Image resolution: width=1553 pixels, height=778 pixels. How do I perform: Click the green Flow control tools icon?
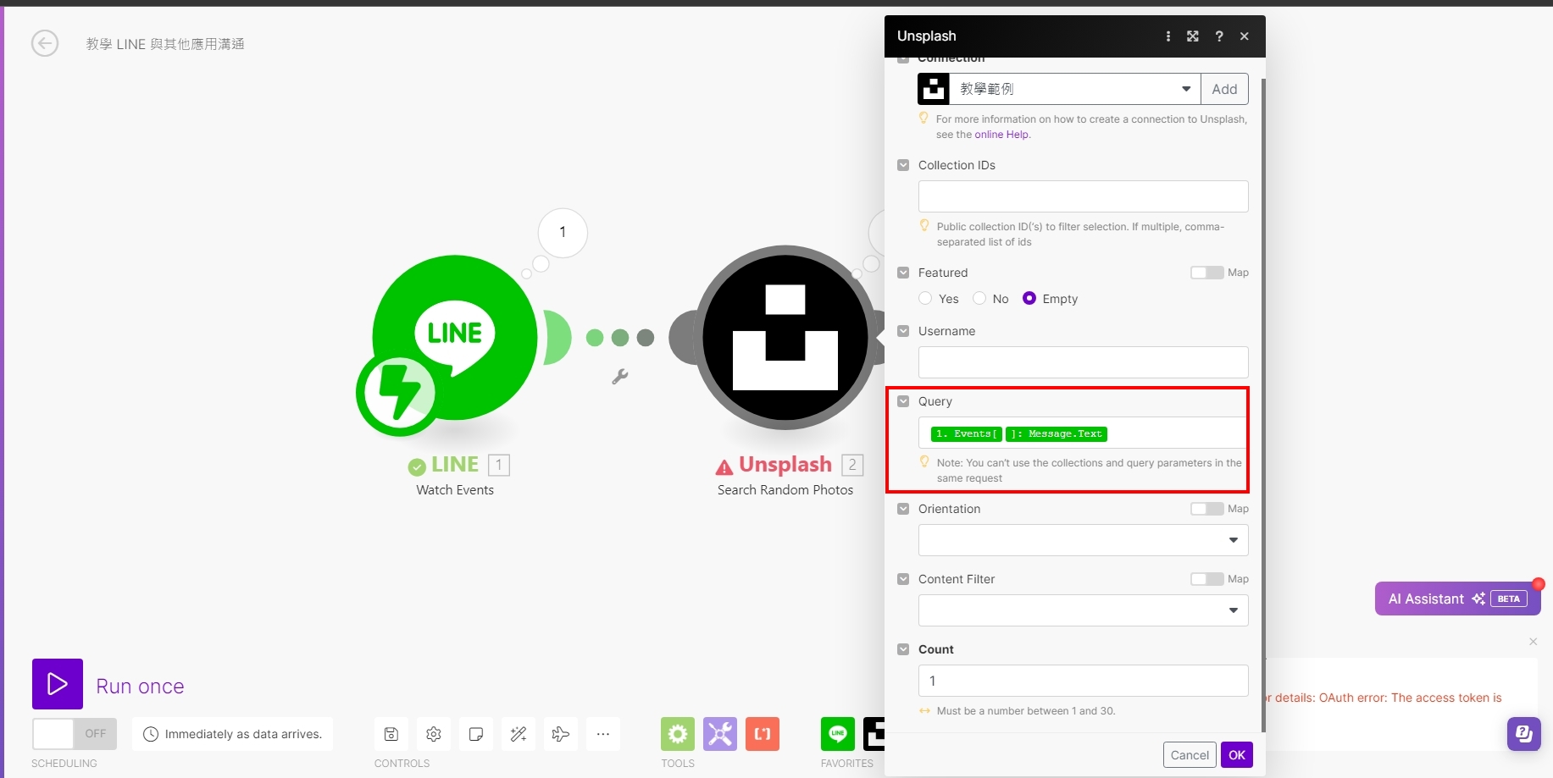click(678, 734)
